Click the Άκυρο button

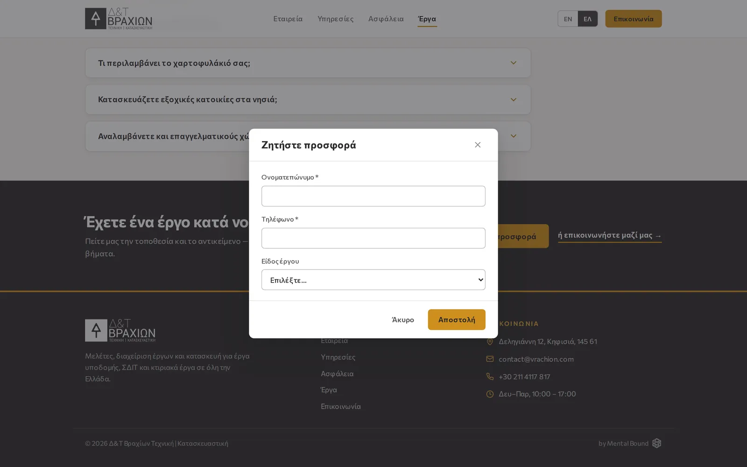402,319
